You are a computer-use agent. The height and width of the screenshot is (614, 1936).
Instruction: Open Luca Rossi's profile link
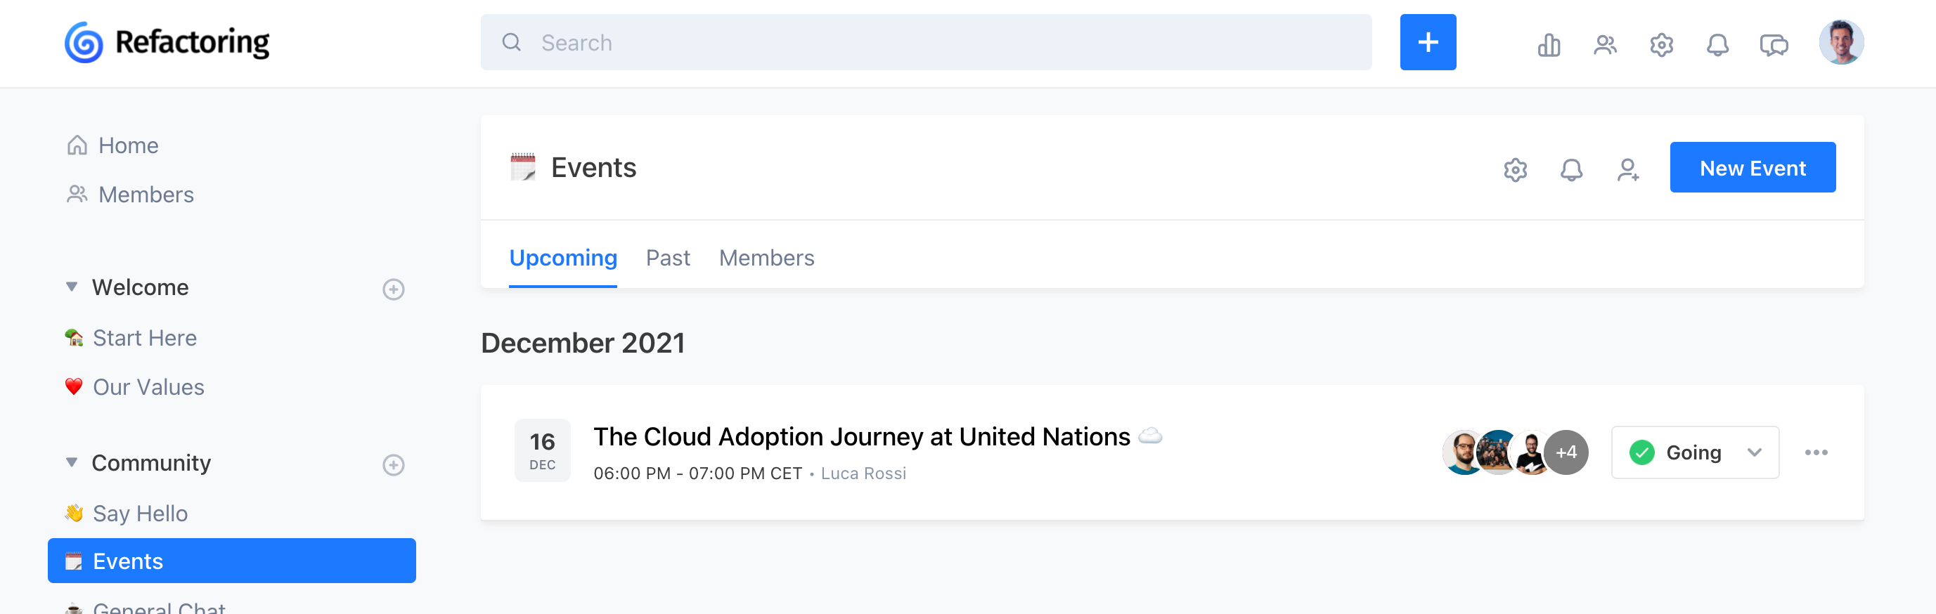pyautogui.click(x=863, y=473)
